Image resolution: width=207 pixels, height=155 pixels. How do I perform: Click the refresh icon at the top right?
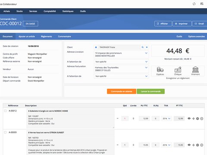pyautogui.click(x=194, y=4)
